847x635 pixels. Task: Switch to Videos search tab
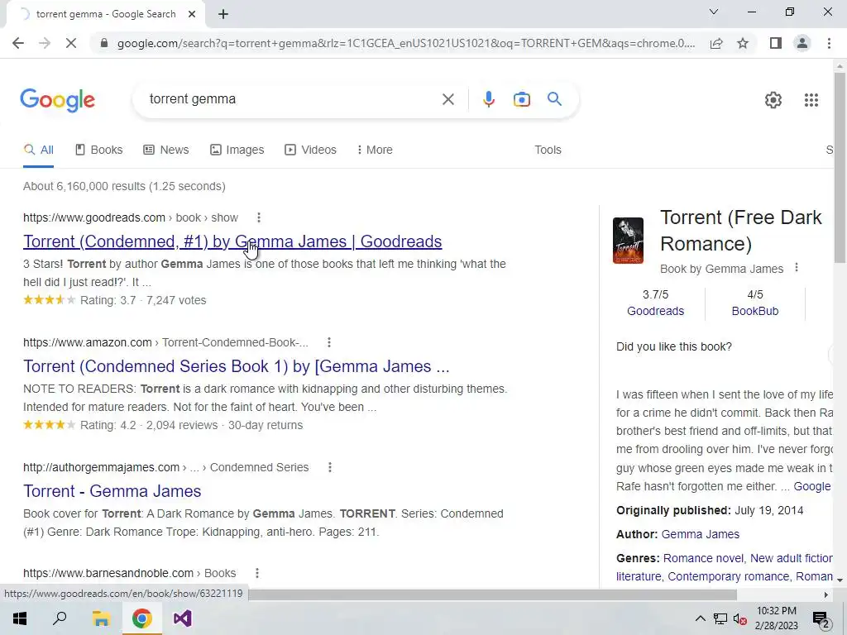(311, 150)
